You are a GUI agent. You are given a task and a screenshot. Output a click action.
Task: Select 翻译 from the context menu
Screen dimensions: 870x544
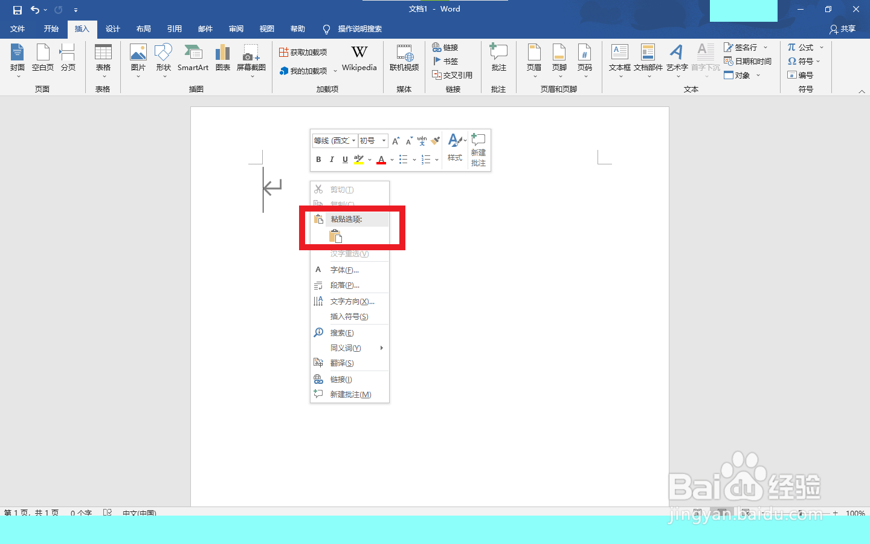point(341,363)
